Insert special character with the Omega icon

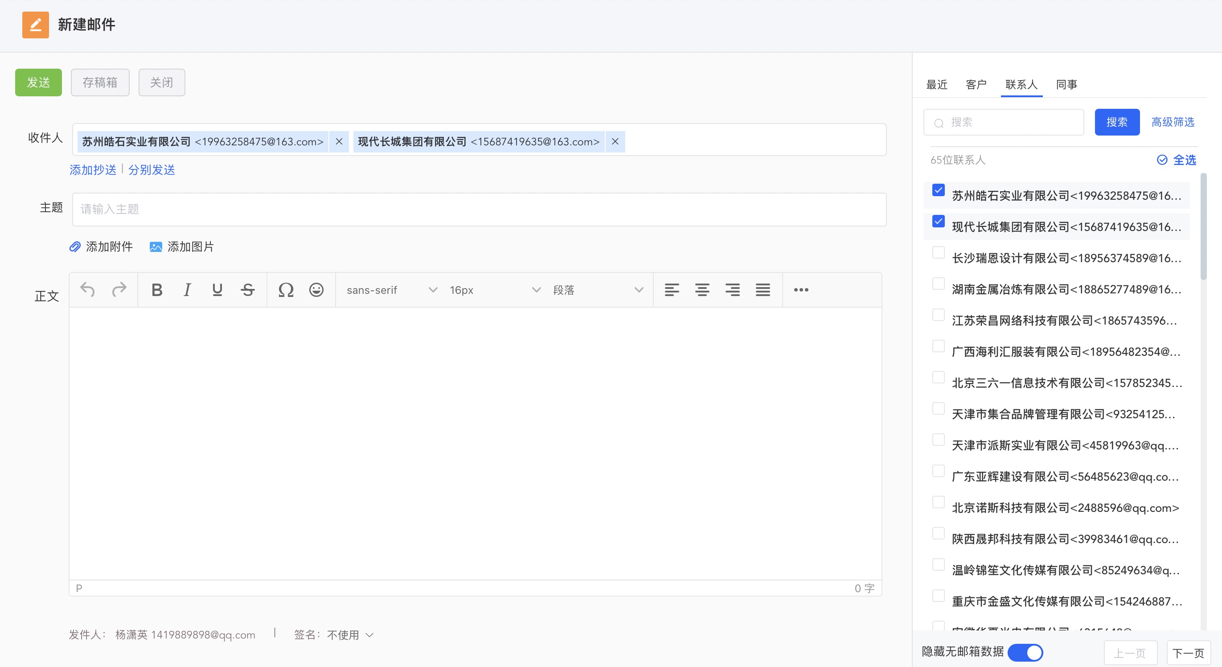pos(286,290)
